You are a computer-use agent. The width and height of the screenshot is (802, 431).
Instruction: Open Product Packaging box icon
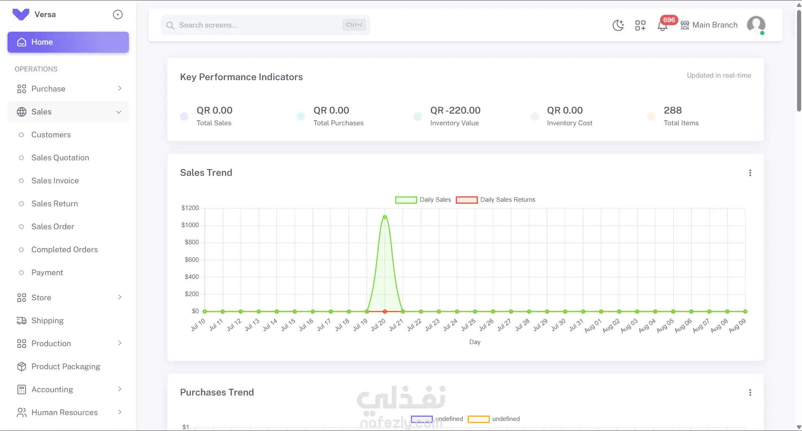tap(21, 367)
